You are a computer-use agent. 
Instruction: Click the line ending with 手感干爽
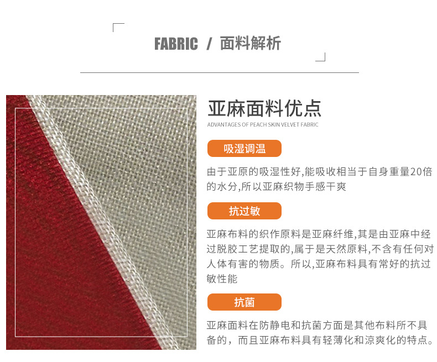click(x=276, y=186)
